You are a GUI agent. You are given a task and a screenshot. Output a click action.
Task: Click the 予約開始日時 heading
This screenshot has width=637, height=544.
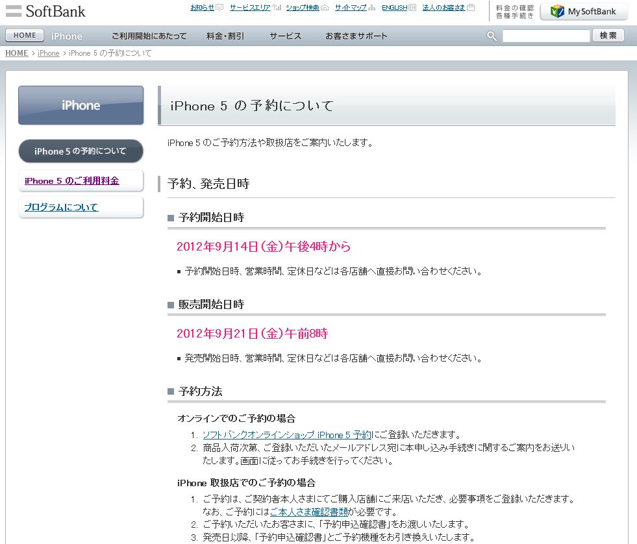click(211, 217)
